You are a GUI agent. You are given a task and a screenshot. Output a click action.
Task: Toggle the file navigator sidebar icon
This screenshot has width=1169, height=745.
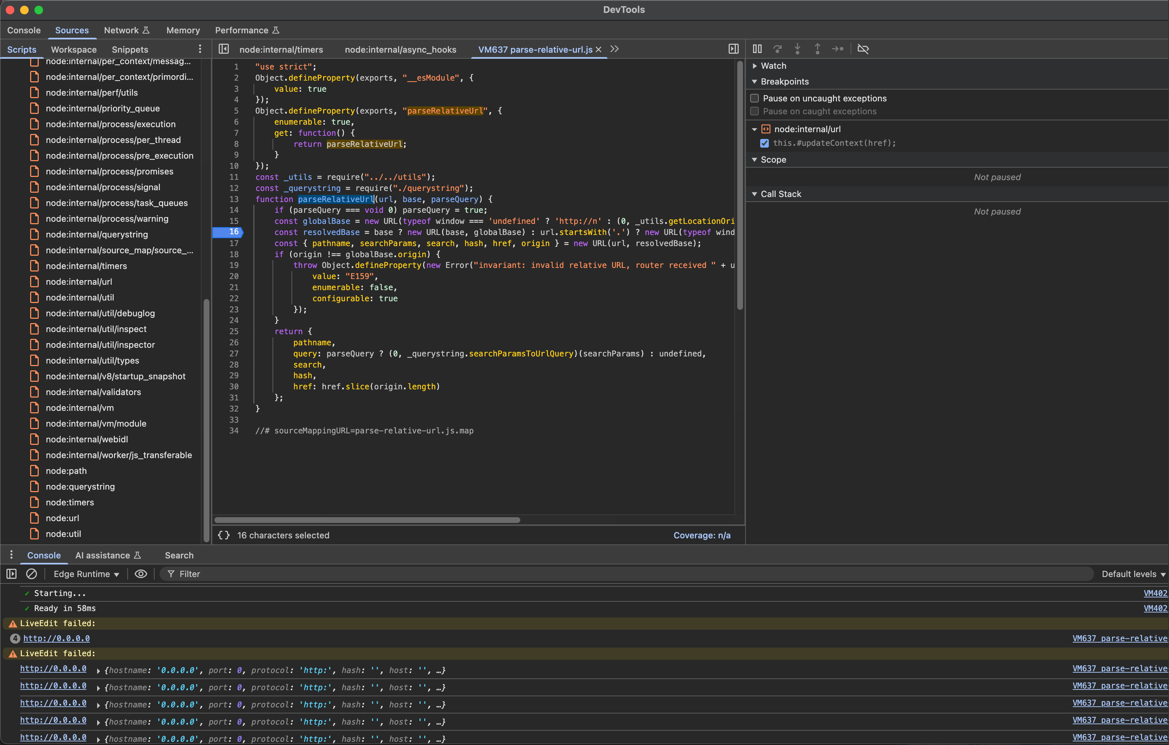[x=223, y=49]
